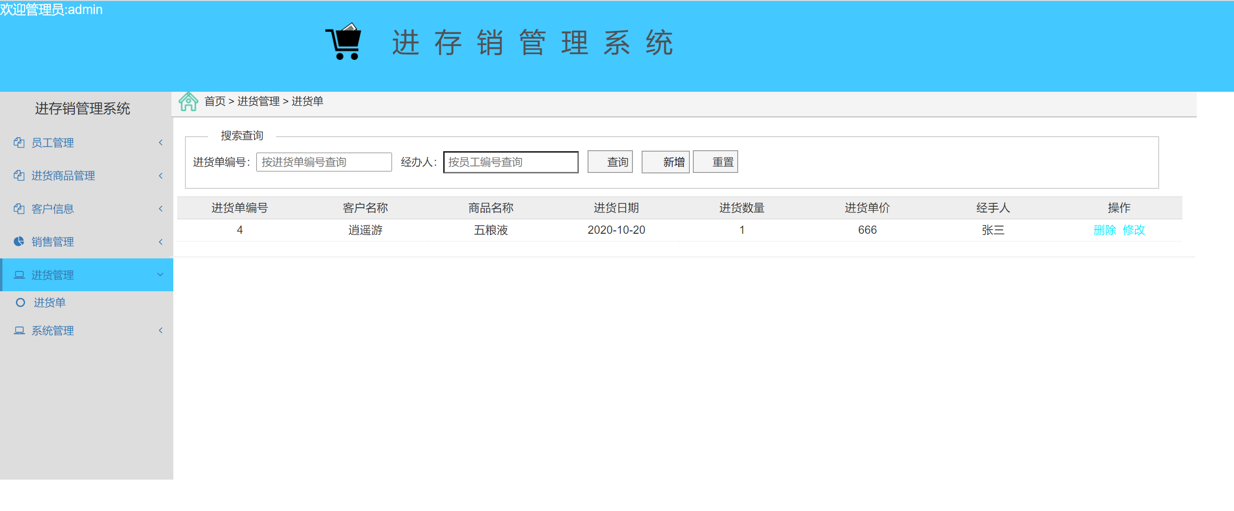Click the quantity cell 1
Screen dimensions: 1234x511
[742, 230]
